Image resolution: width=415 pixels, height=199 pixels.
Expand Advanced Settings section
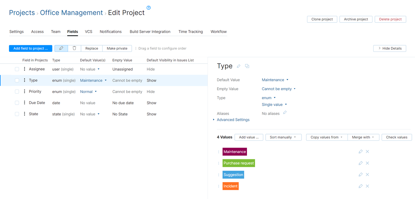click(233, 120)
